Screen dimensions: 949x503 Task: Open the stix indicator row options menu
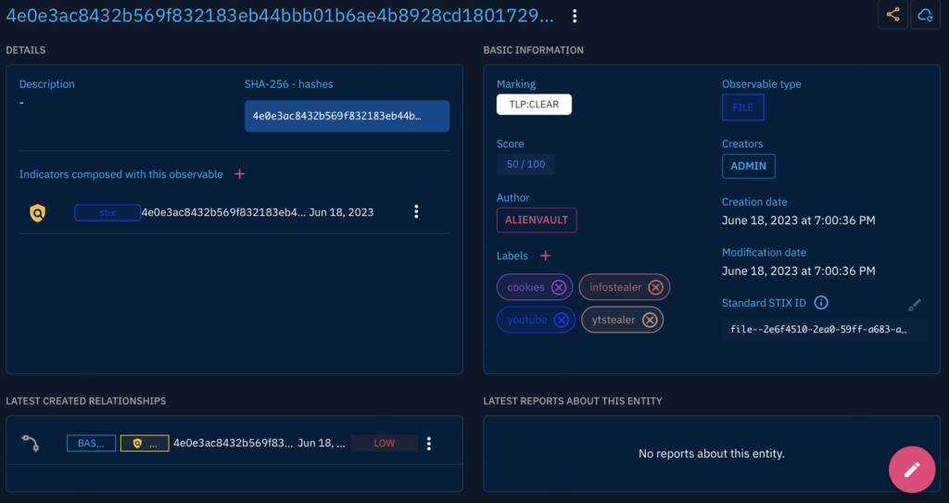pyautogui.click(x=416, y=212)
